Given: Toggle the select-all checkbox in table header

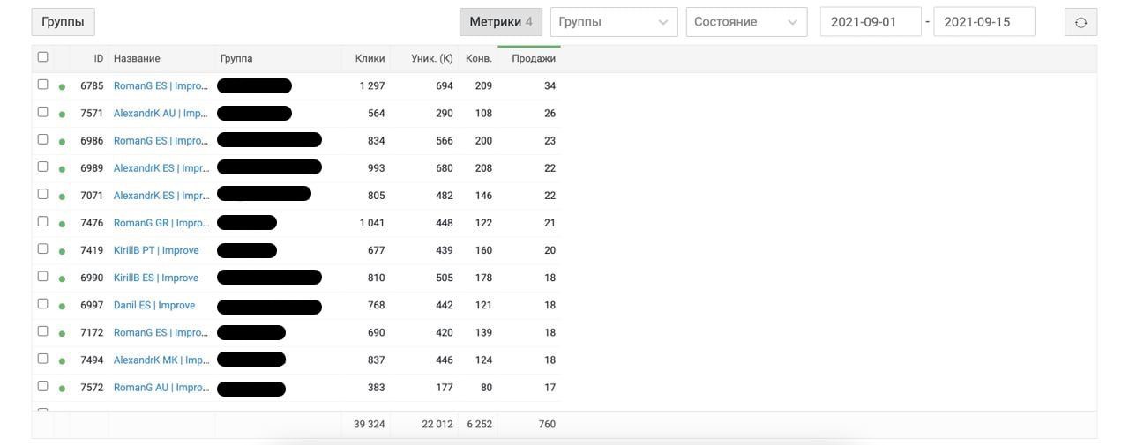Looking at the screenshot, I should coord(42,57).
